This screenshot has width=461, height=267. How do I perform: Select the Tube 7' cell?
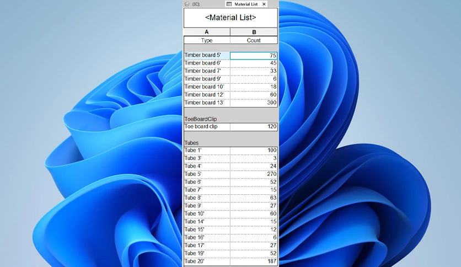pyautogui.click(x=207, y=190)
